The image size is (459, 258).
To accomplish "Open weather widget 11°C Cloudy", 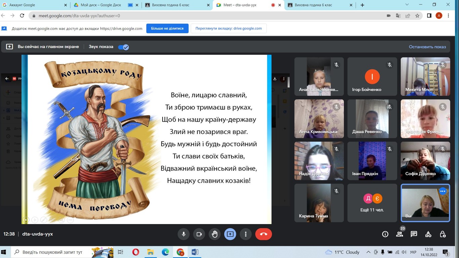I will (342, 252).
